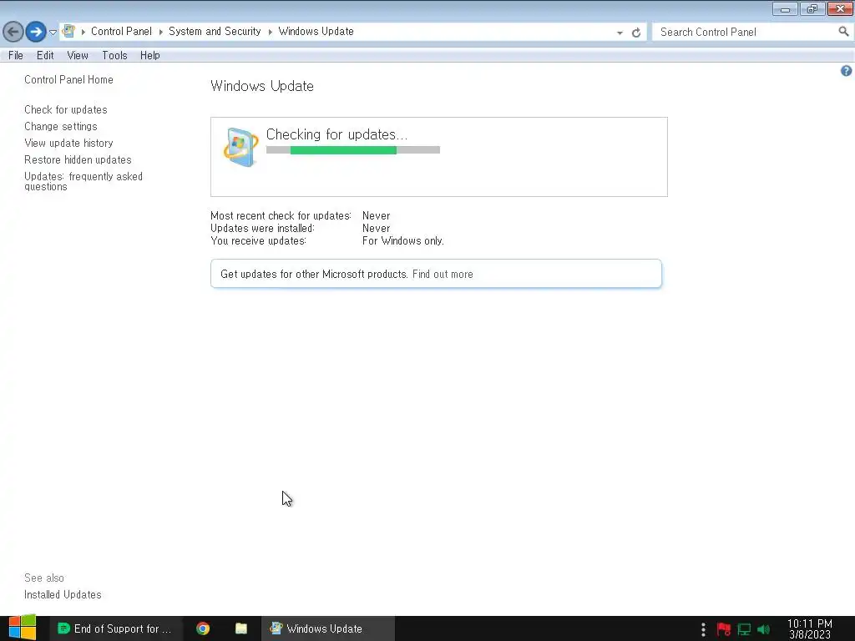The image size is (855, 641).
Task: Close the Windows Update window
Action: pyautogui.click(x=840, y=8)
